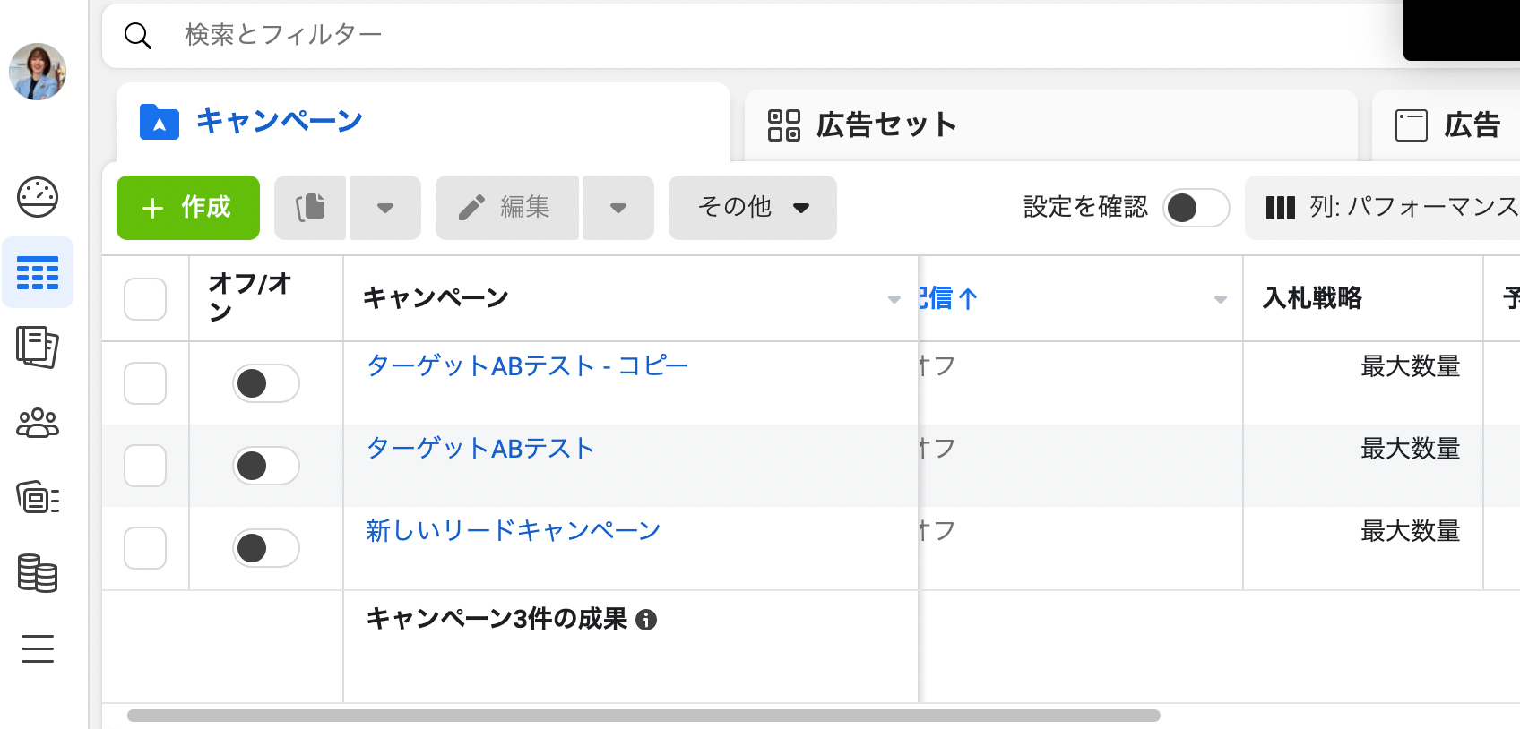Click the オフ/オン column header
The width and height of the screenshot is (1520, 729).
coord(250,298)
